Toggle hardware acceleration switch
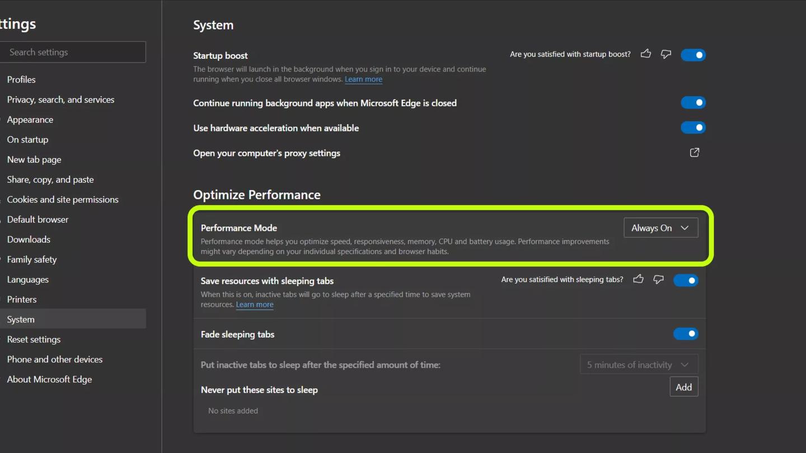Image resolution: width=806 pixels, height=453 pixels. [x=693, y=128]
